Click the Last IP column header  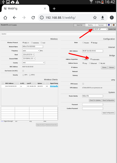(31, 83)
